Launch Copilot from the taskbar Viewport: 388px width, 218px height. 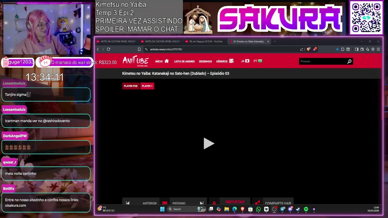point(219,209)
